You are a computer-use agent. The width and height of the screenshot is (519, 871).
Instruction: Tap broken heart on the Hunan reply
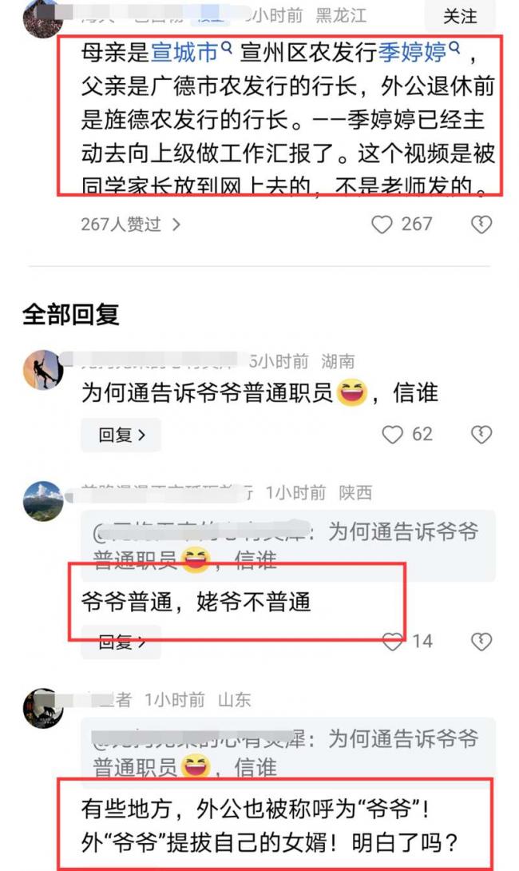(481, 435)
